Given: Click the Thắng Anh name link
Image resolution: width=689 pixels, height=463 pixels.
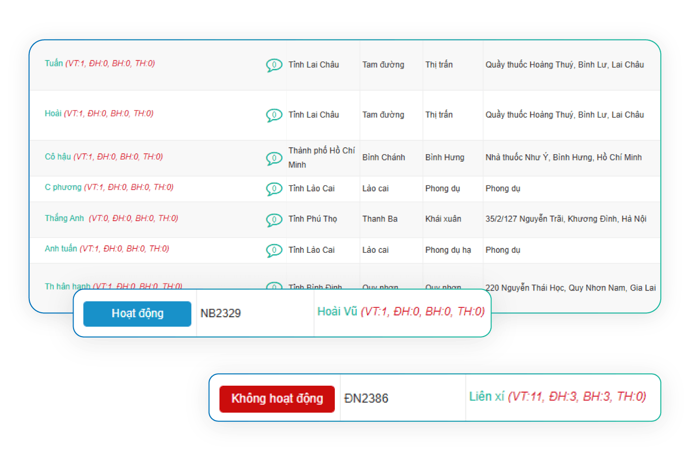Looking at the screenshot, I should [64, 218].
